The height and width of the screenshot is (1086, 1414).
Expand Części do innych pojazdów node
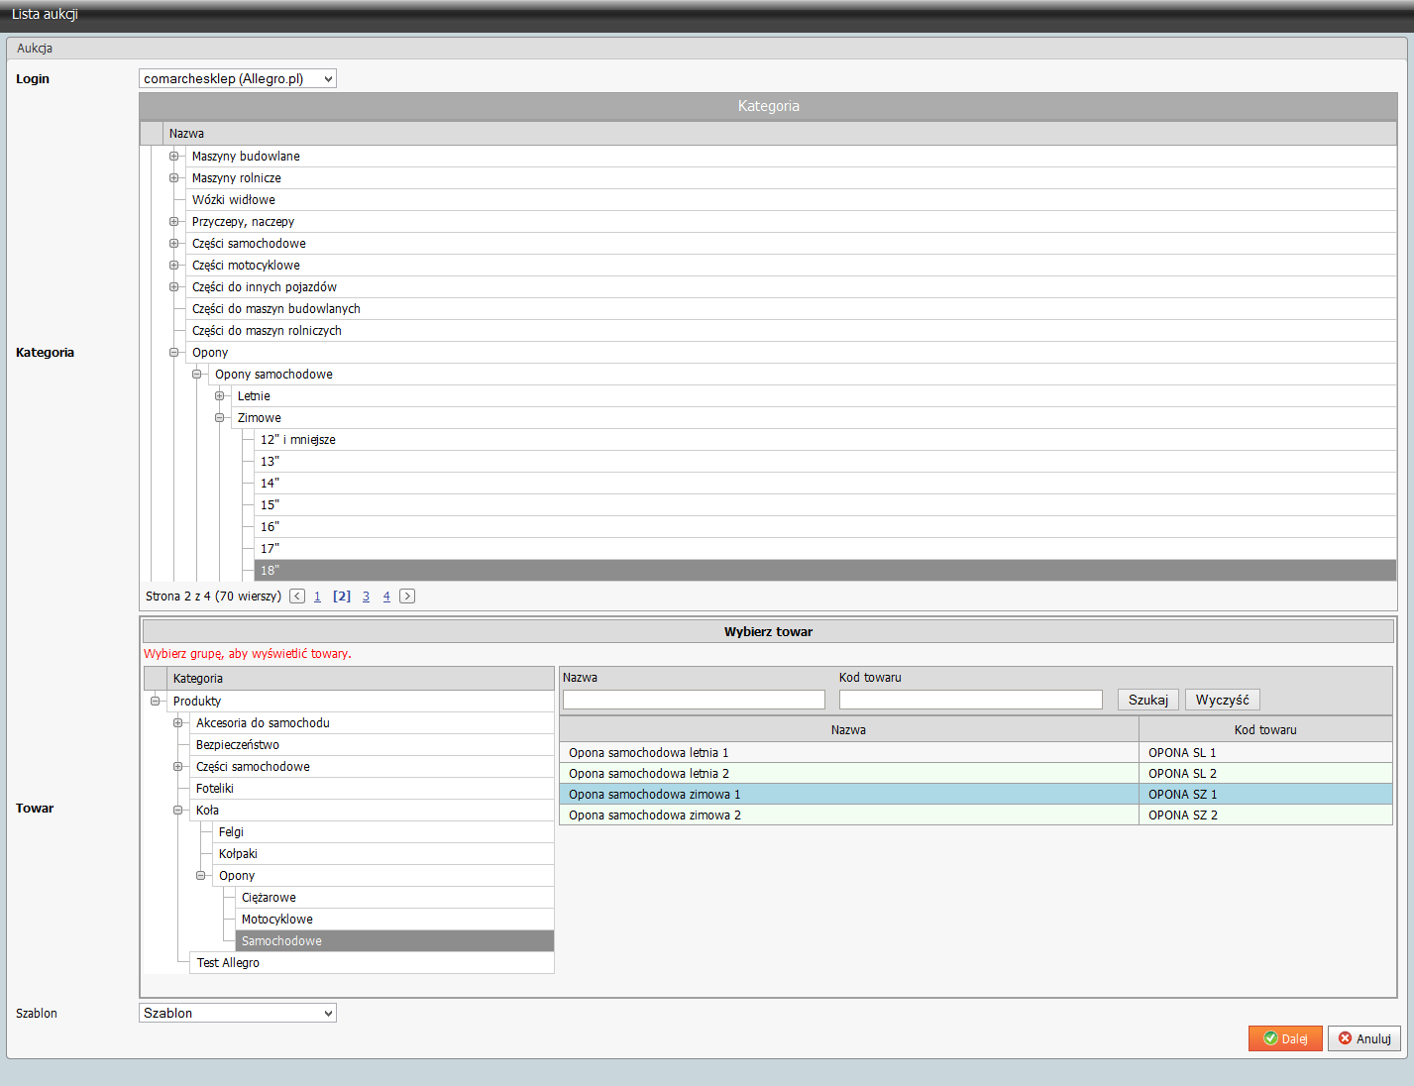[174, 286]
